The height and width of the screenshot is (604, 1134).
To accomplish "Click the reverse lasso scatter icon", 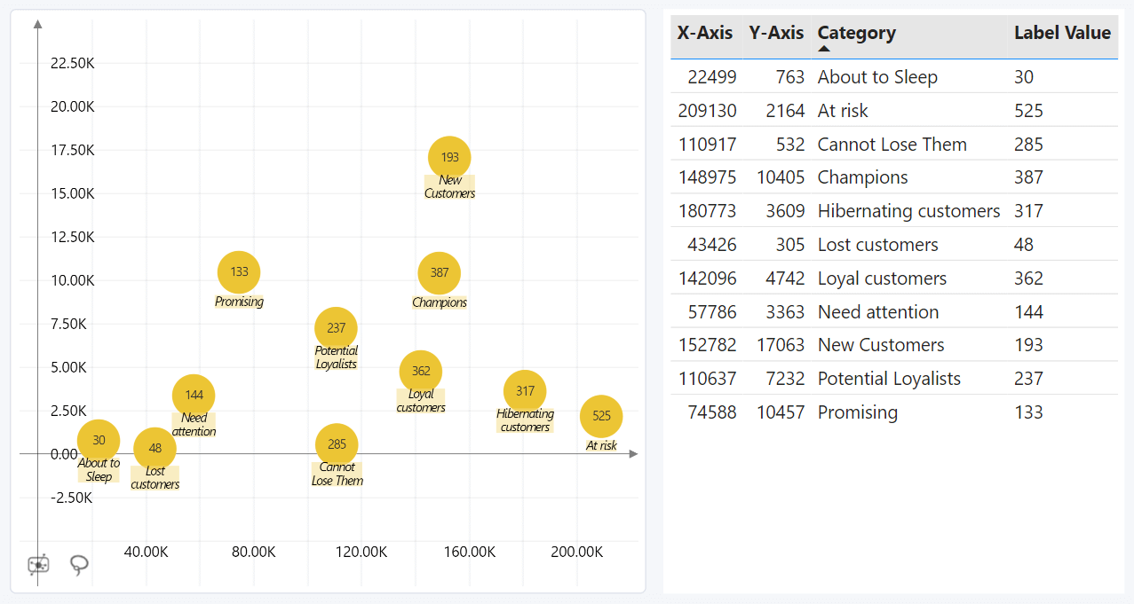I will pyautogui.click(x=39, y=565).
